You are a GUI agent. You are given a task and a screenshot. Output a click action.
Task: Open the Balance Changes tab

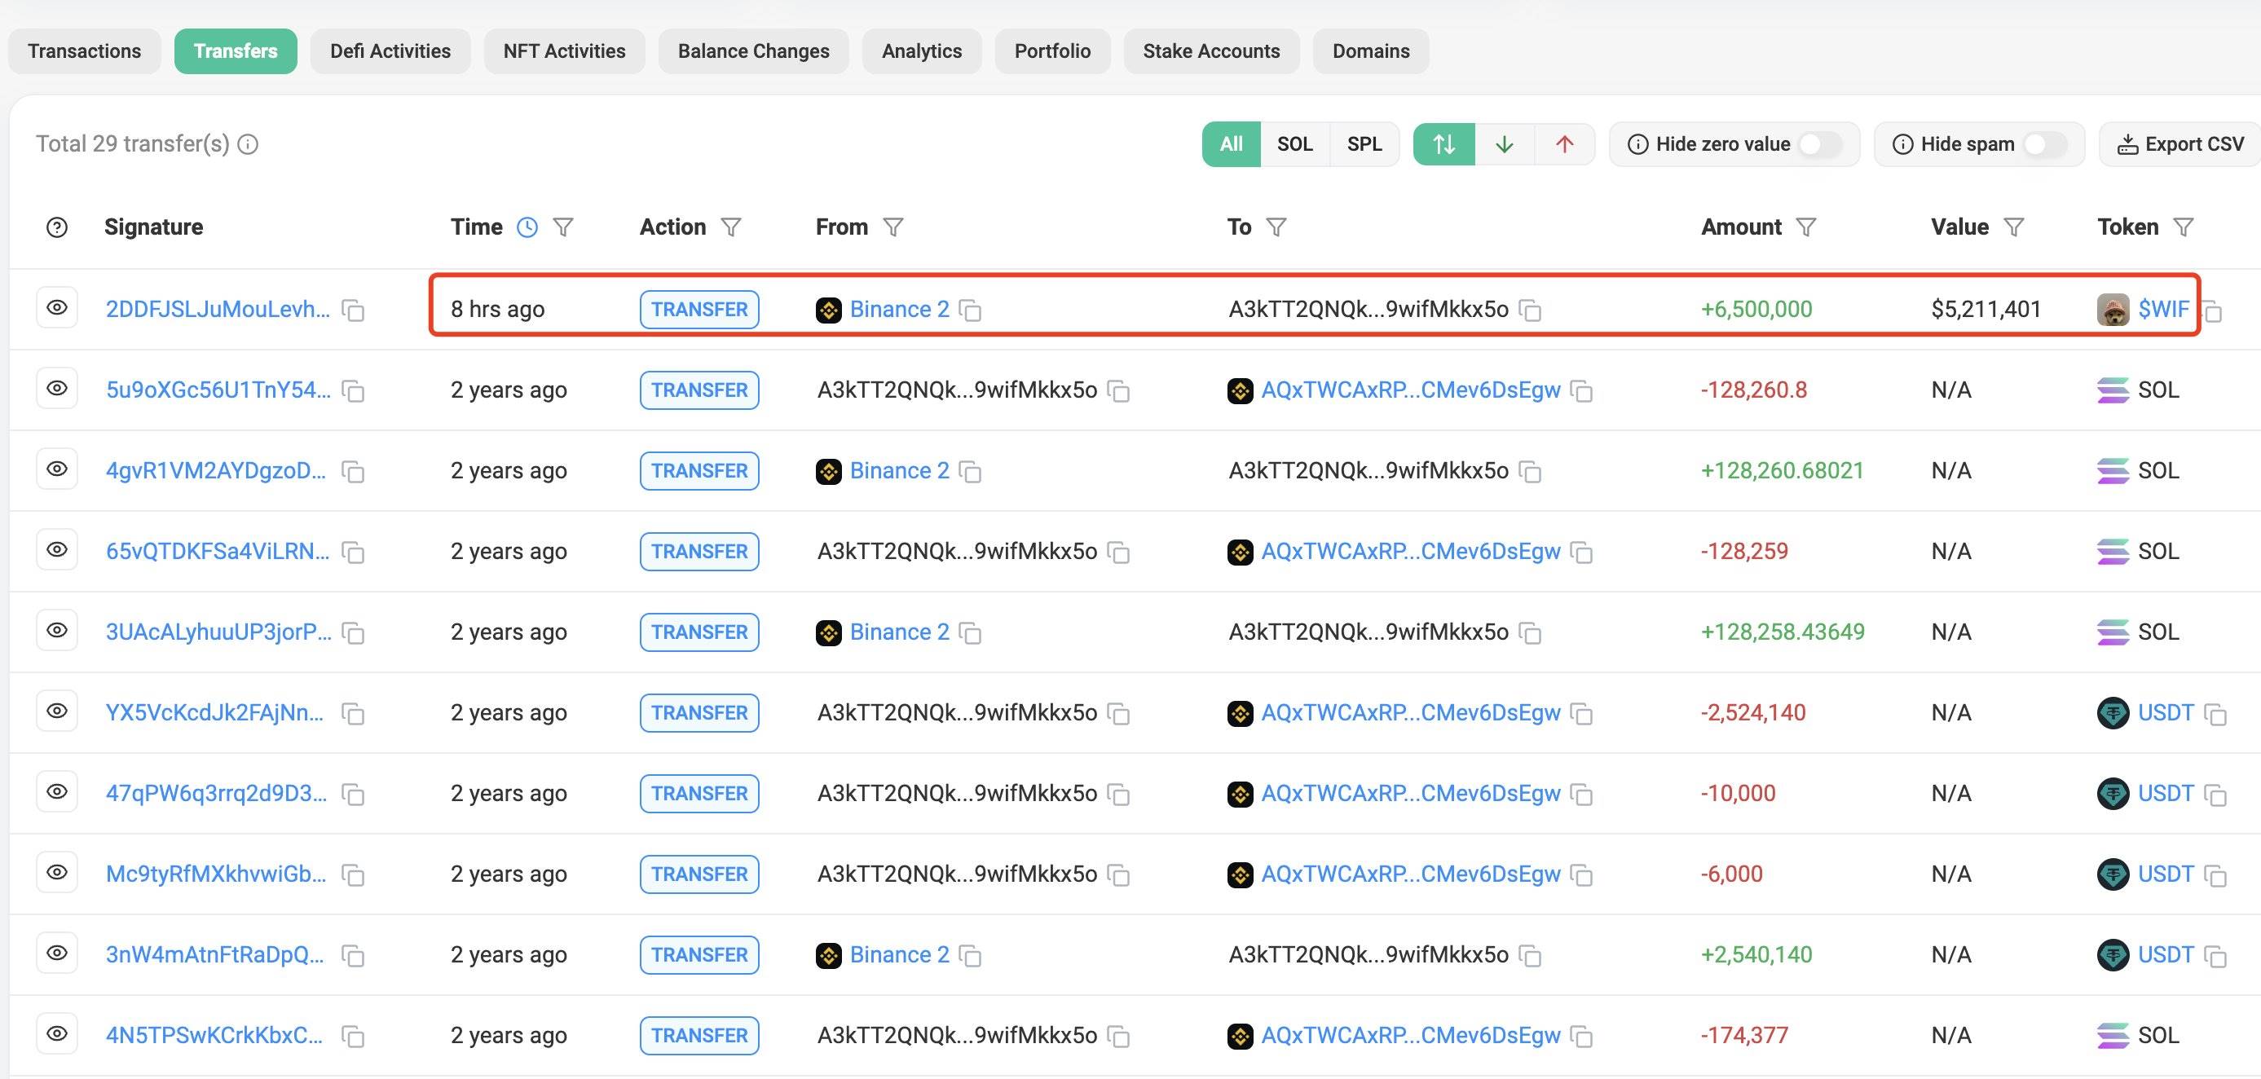[753, 51]
